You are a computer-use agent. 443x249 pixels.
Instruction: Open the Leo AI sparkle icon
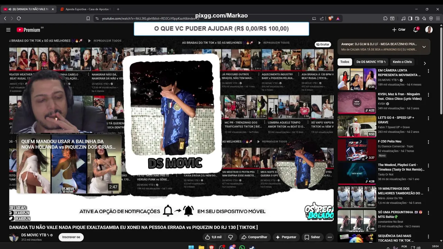tap(424, 18)
